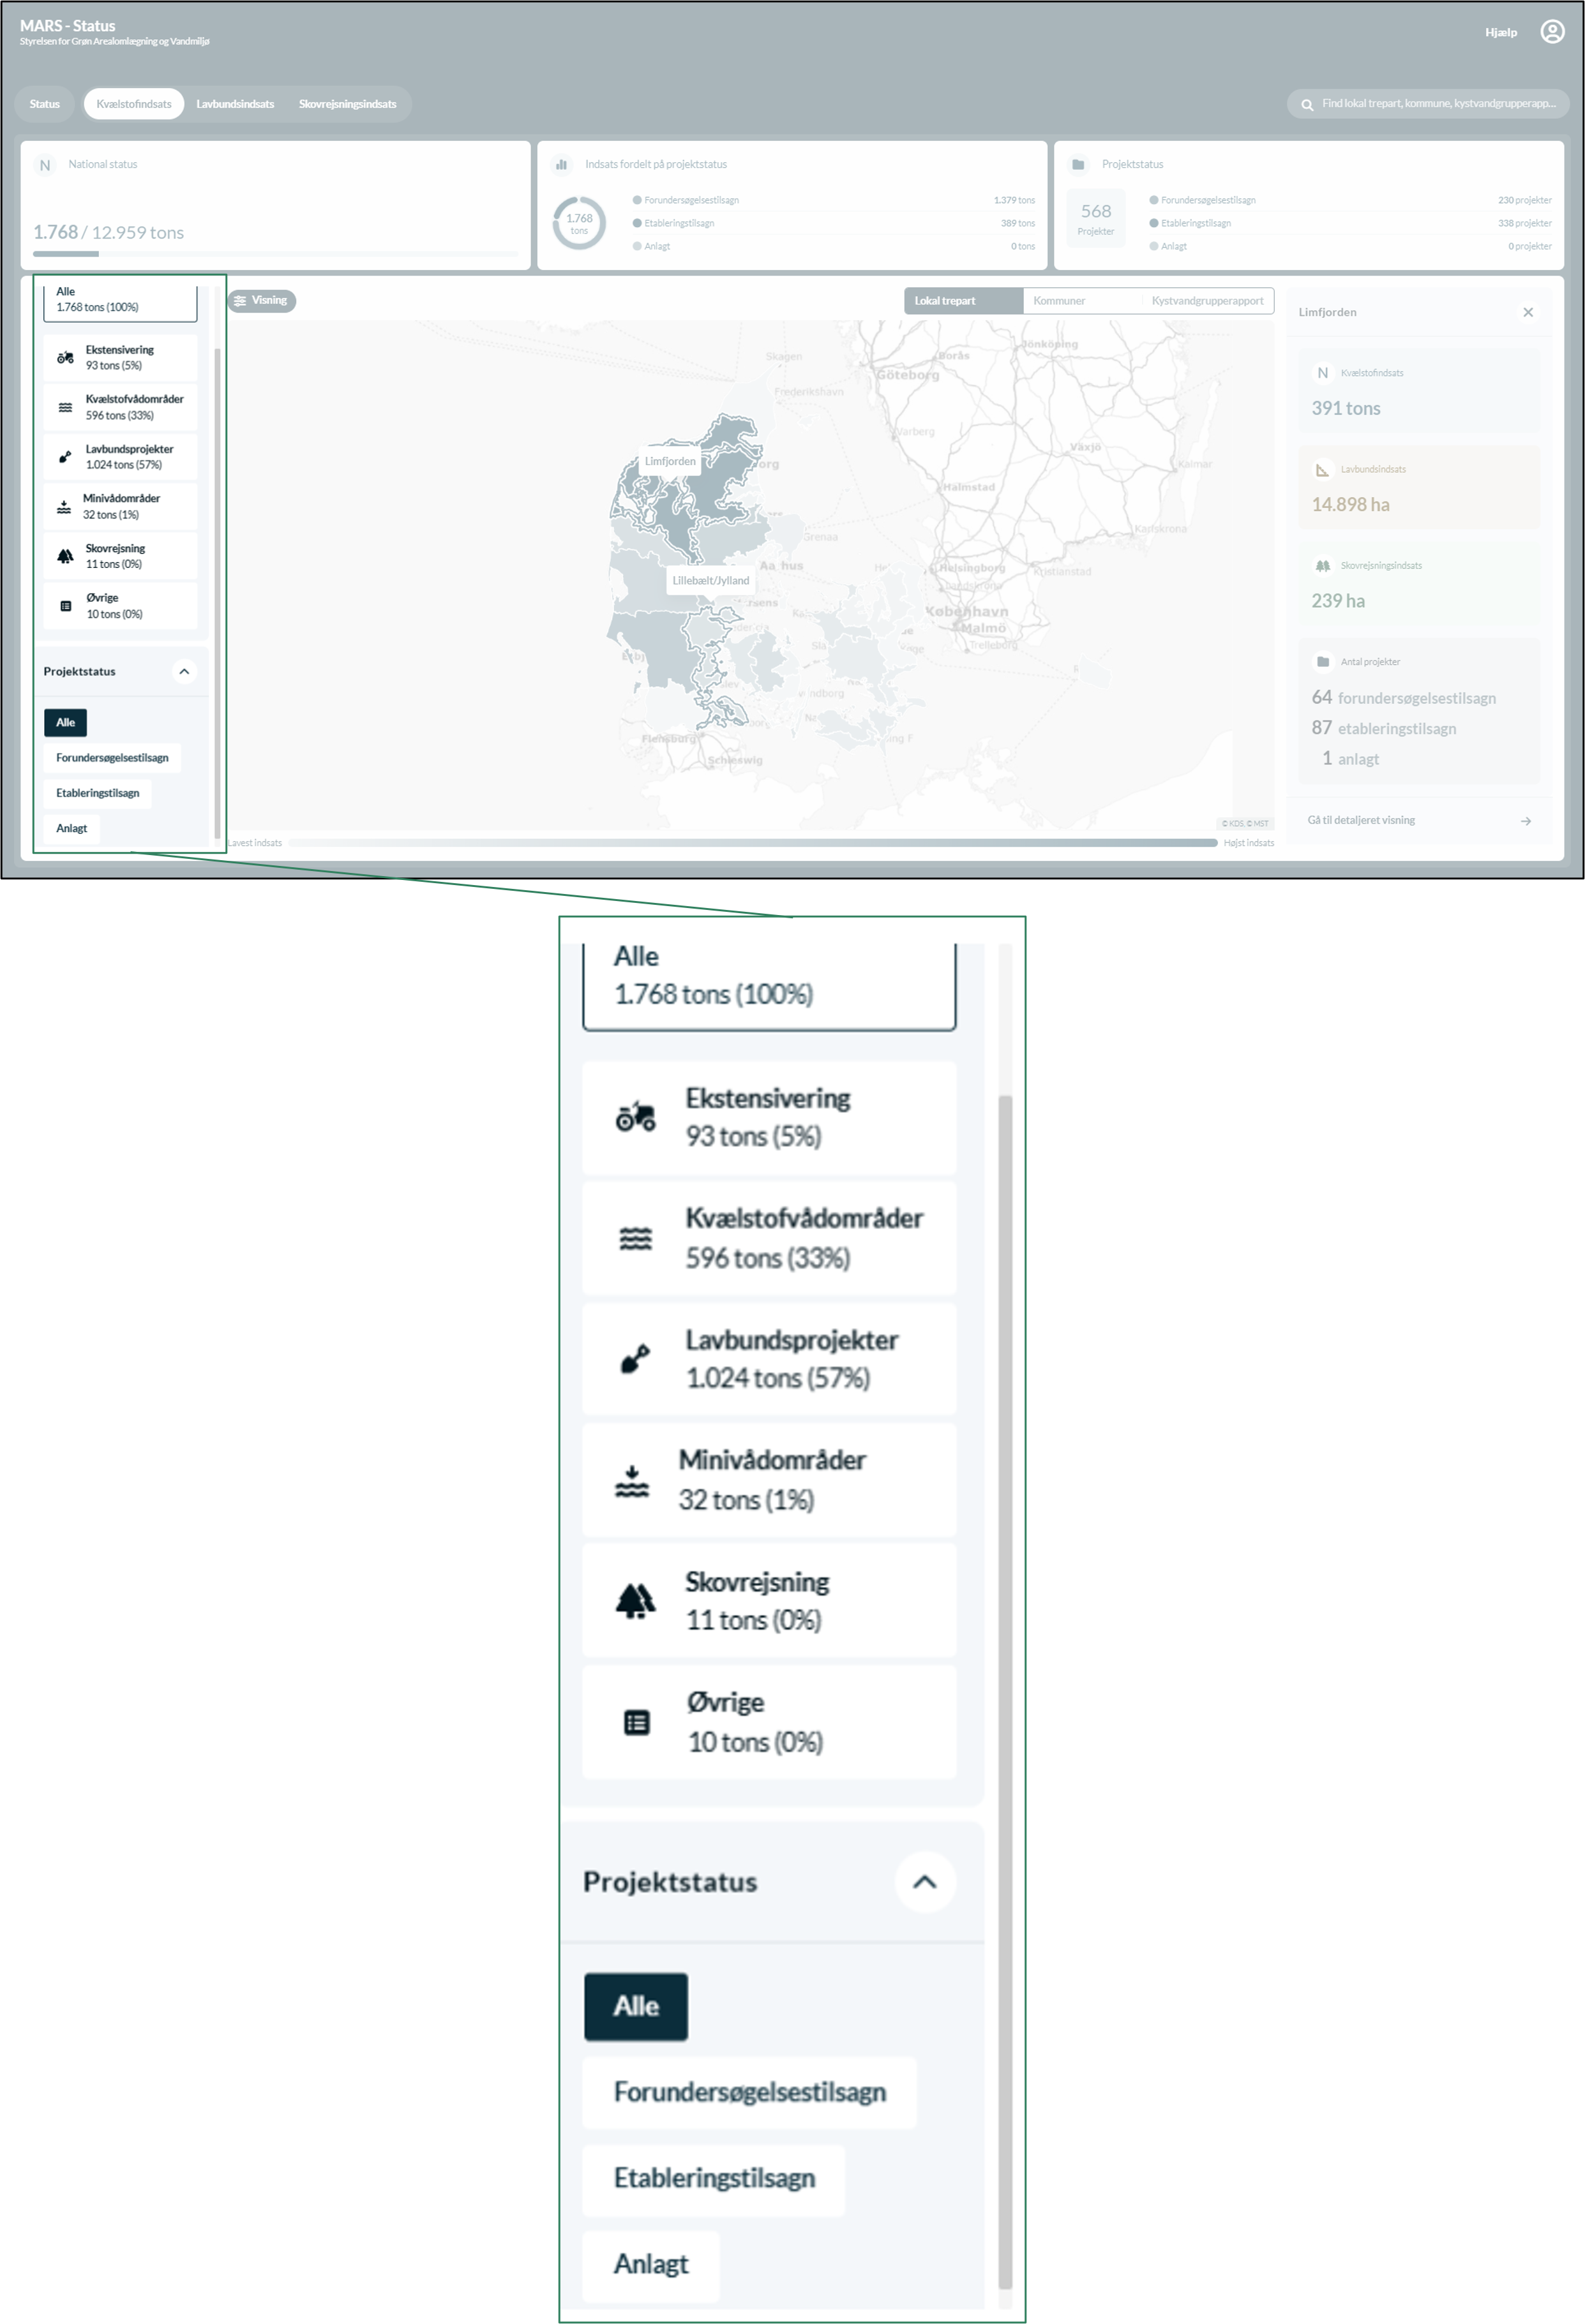Select Alle status filter in dashboard sidebar

(65, 722)
